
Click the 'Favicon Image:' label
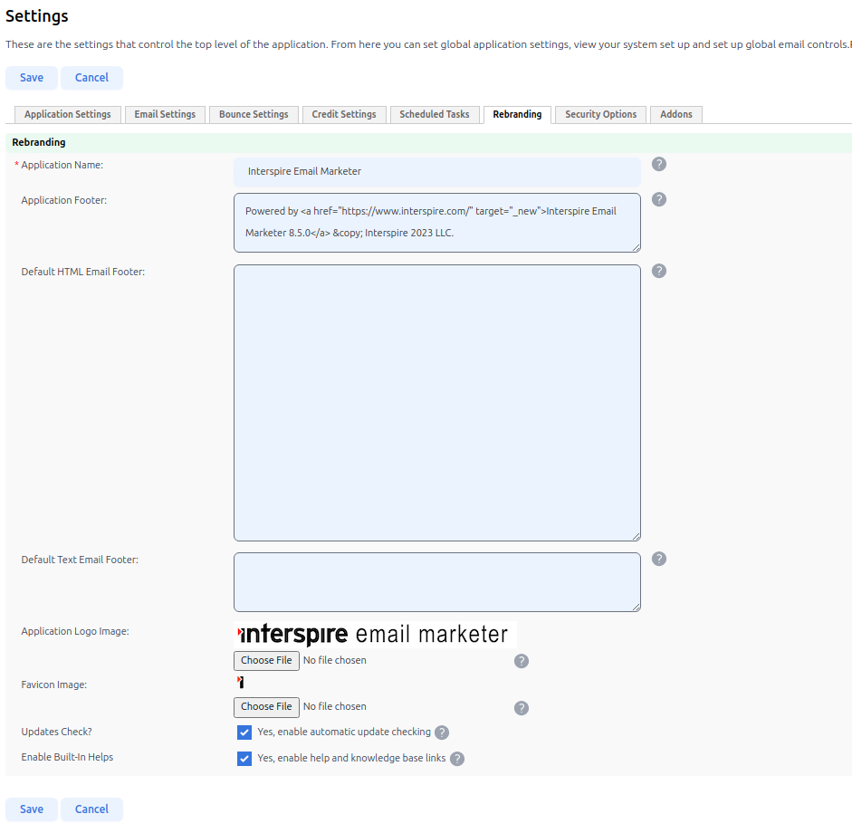coord(53,685)
